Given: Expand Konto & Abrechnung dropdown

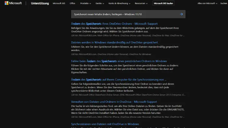Looking at the screenshot, I should pyautogui.click(x=119, y=3).
